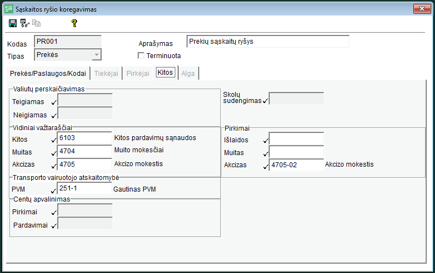Open the Alga tab

tap(188, 73)
